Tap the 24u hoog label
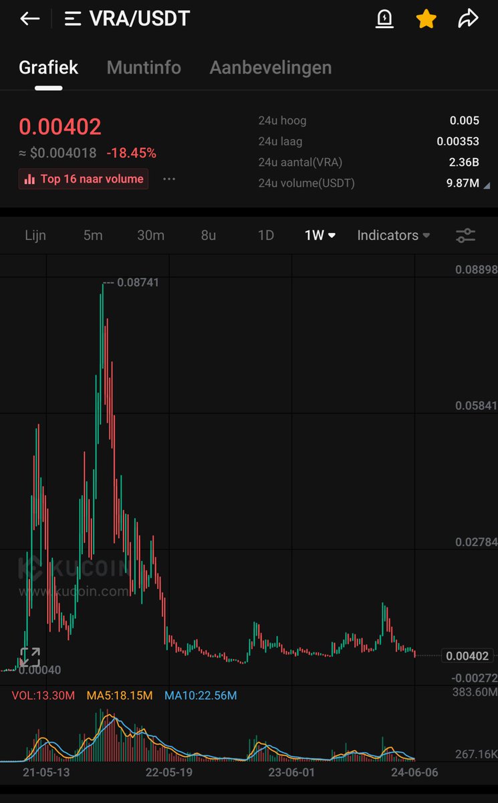The height and width of the screenshot is (803, 498). point(282,120)
